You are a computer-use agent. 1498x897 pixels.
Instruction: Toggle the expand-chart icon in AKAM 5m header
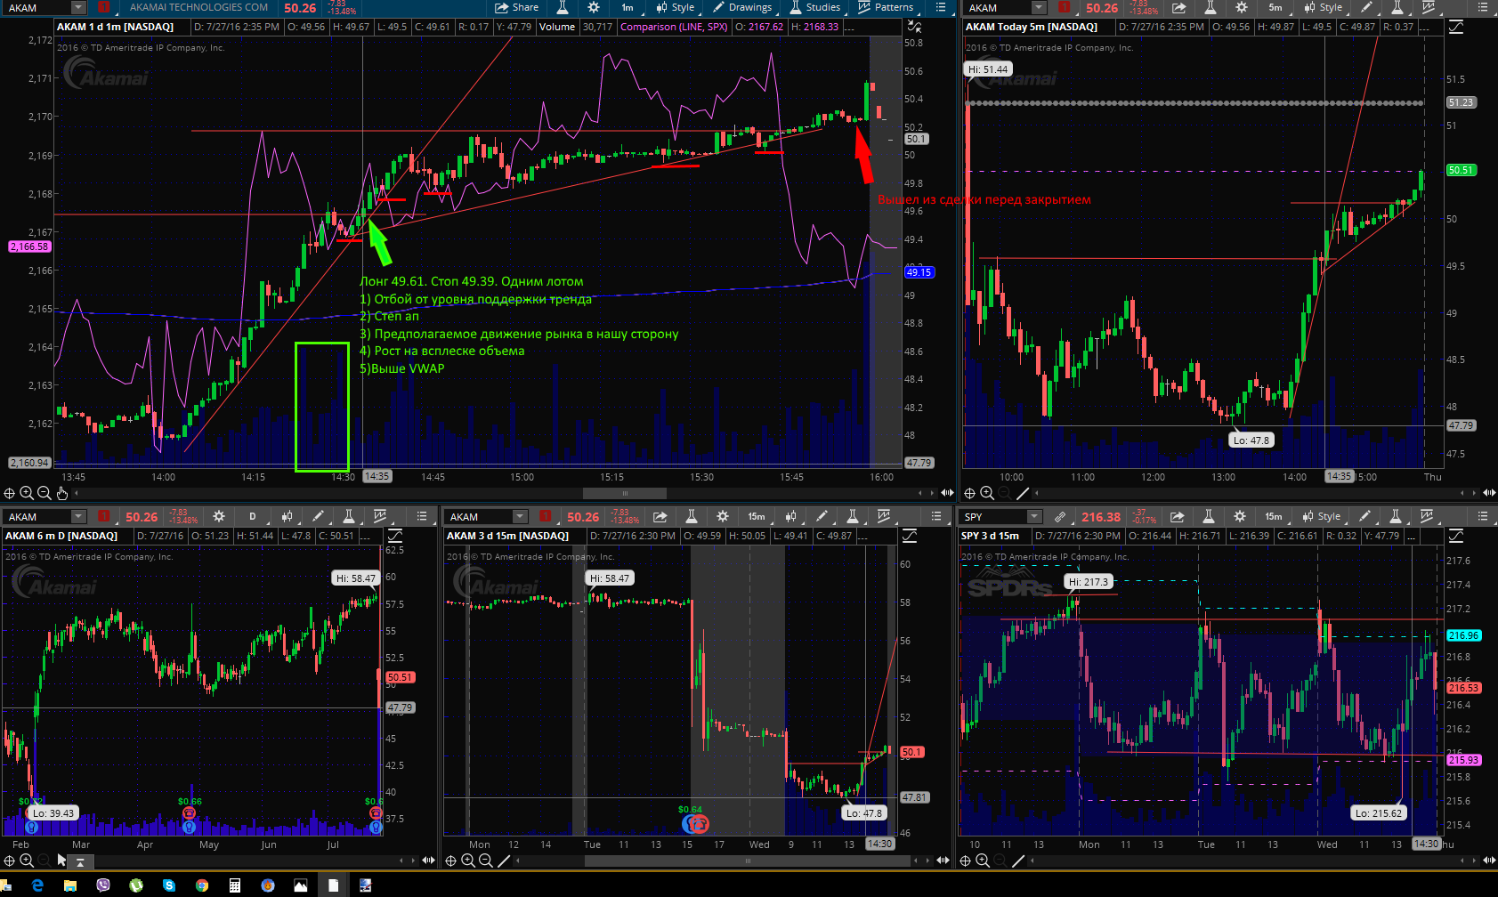pyautogui.click(x=1456, y=27)
